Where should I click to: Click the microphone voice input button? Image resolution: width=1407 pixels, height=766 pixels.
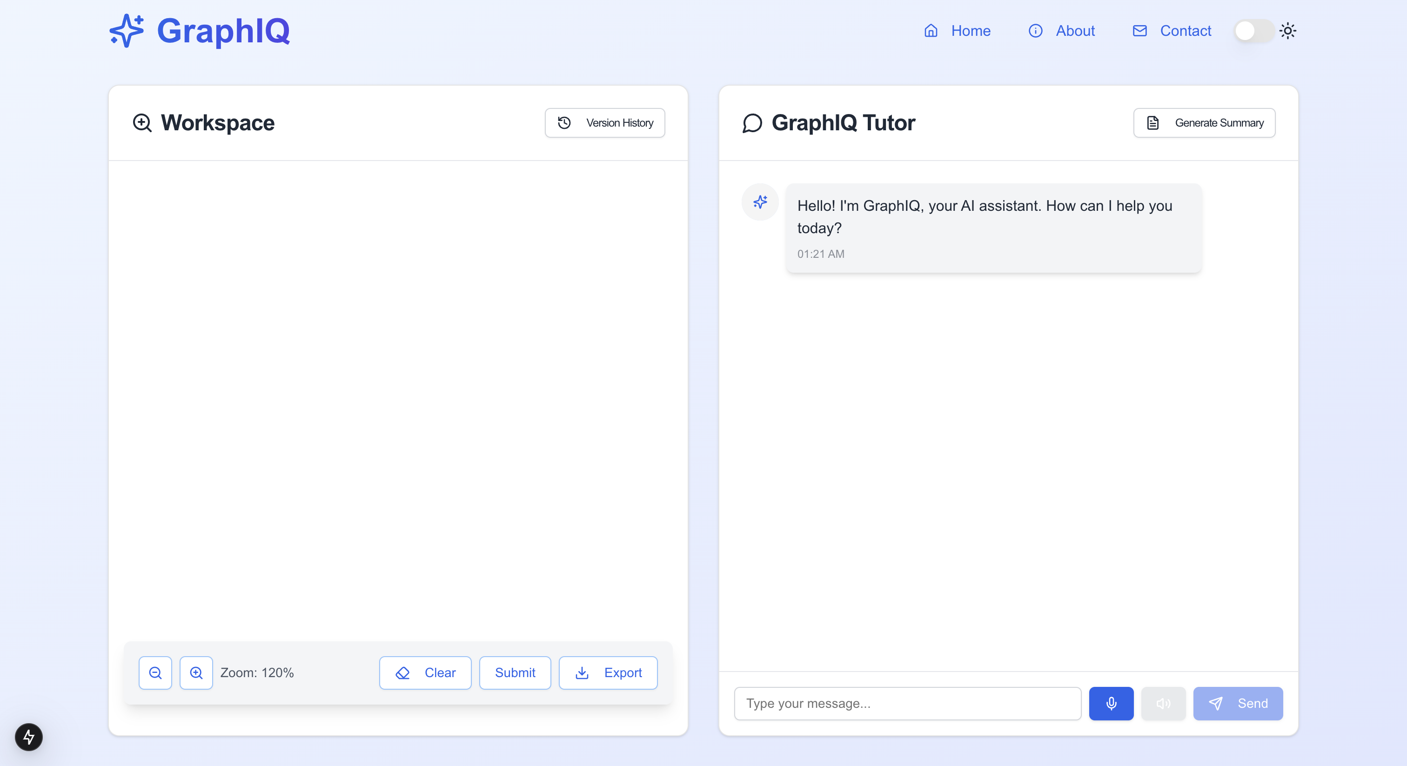(1111, 703)
